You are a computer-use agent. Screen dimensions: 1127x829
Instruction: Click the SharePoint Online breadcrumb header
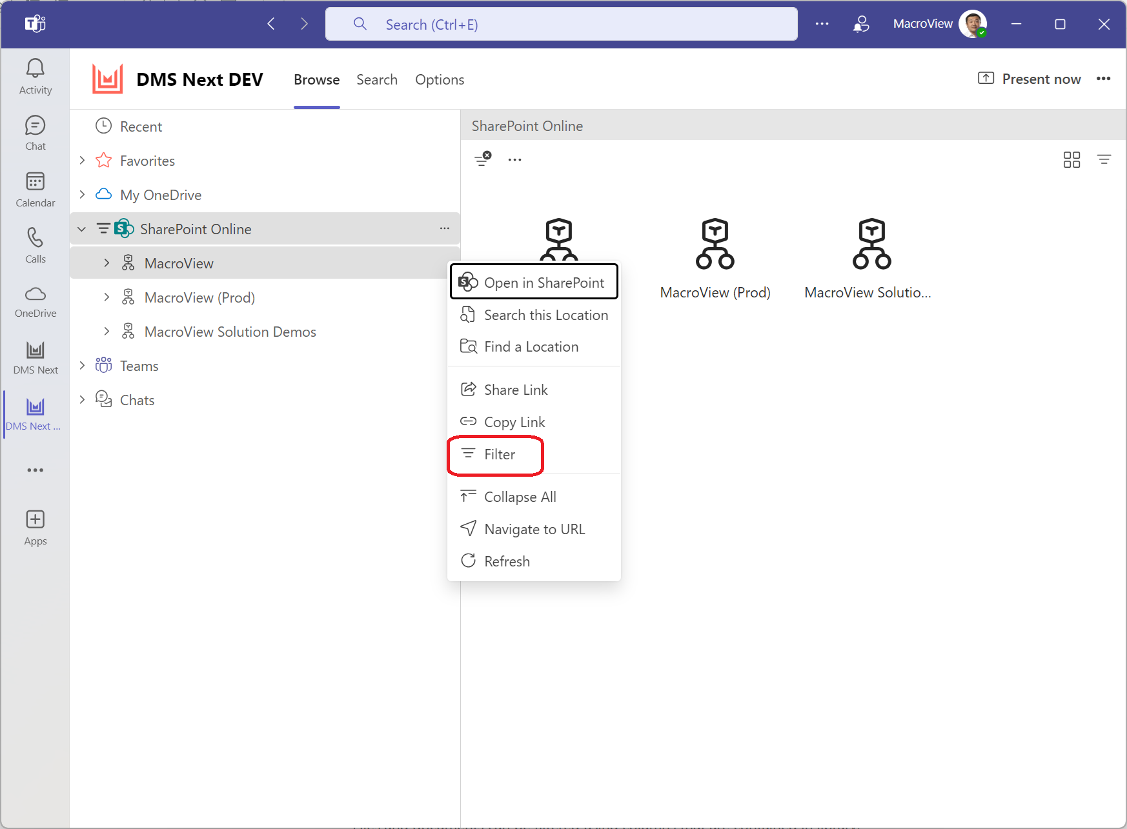click(527, 126)
